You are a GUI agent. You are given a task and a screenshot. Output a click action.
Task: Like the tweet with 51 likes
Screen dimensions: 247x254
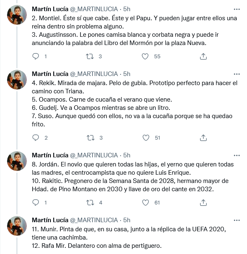(146, 138)
